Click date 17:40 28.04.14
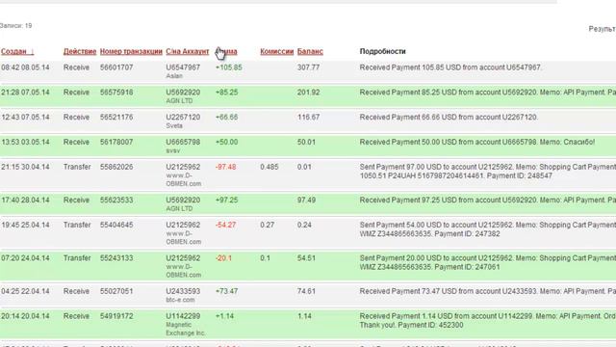The width and height of the screenshot is (616, 347). [x=26, y=200]
